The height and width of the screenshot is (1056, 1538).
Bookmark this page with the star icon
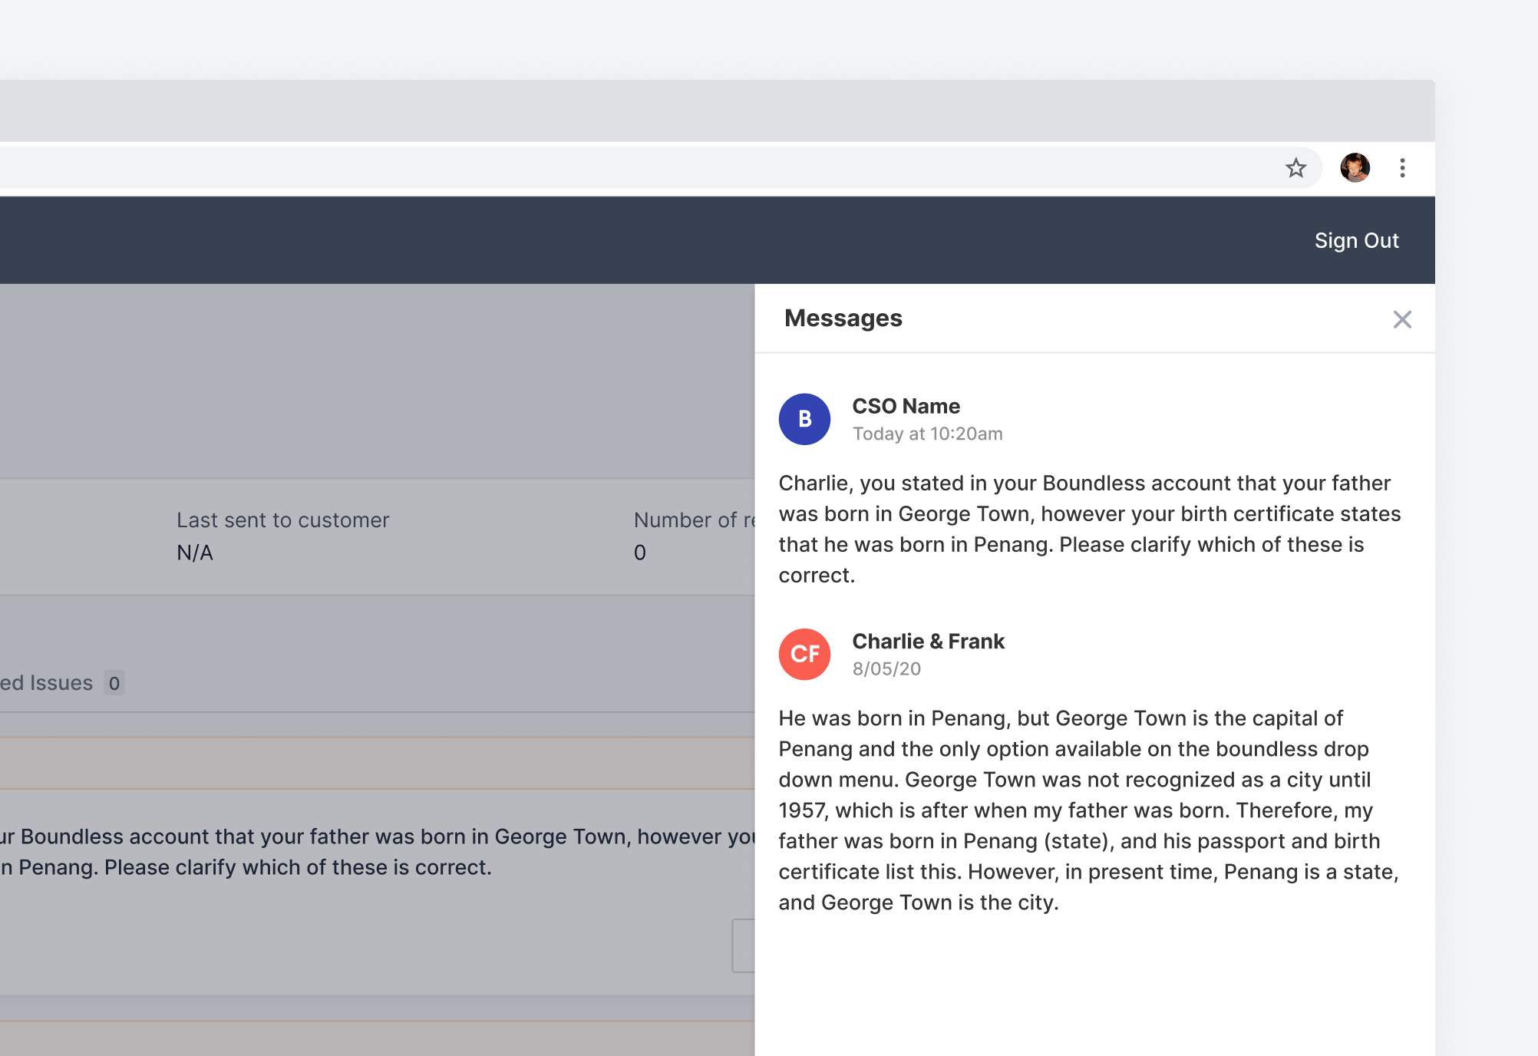1295,168
